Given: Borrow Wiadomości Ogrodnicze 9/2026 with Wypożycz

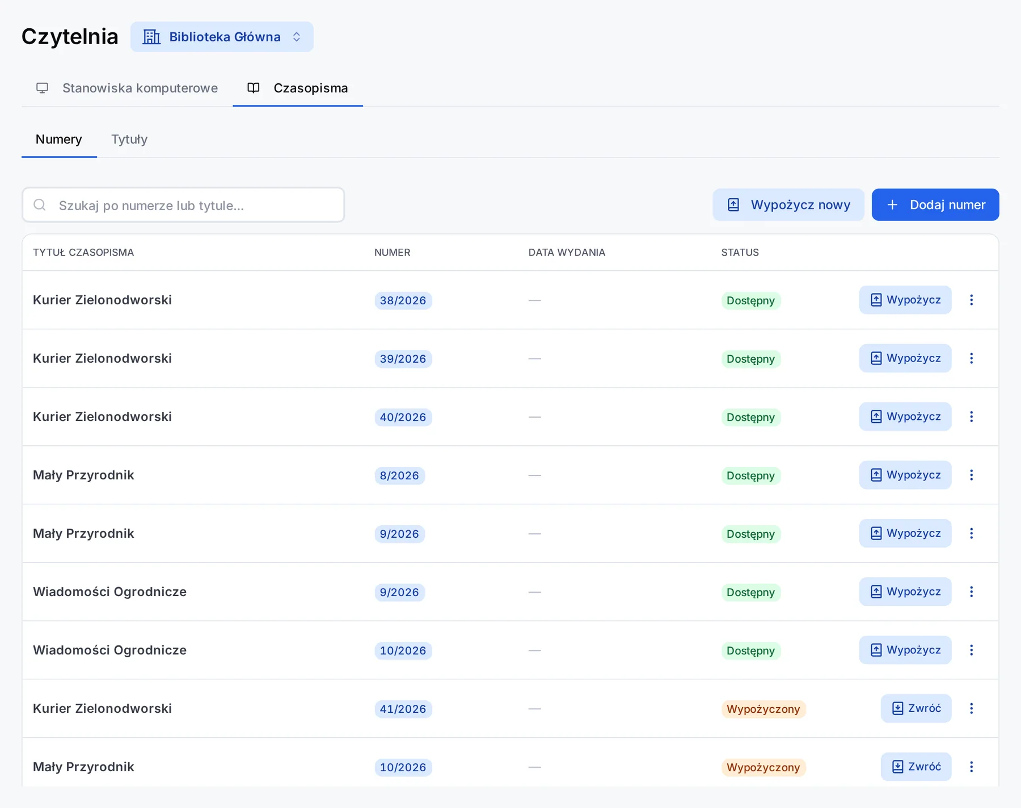Looking at the screenshot, I should pos(905,592).
